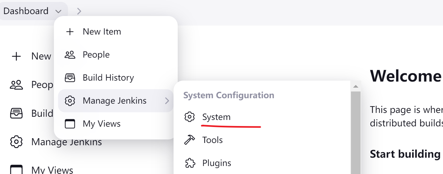Collapse the Dashboard breadcrumb dropdown chevron
443x174 pixels.
(x=58, y=11)
